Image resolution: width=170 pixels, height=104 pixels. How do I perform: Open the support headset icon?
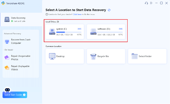pyautogui.click(x=146, y=3)
